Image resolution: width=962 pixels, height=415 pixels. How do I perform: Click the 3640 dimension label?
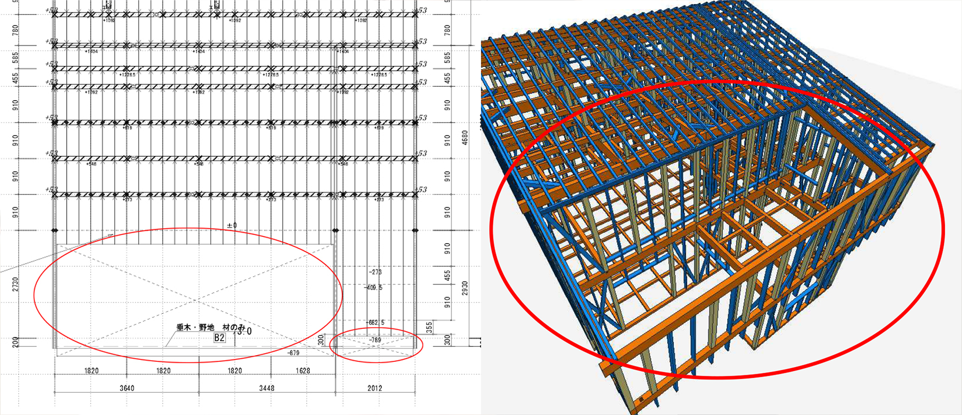click(x=127, y=388)
